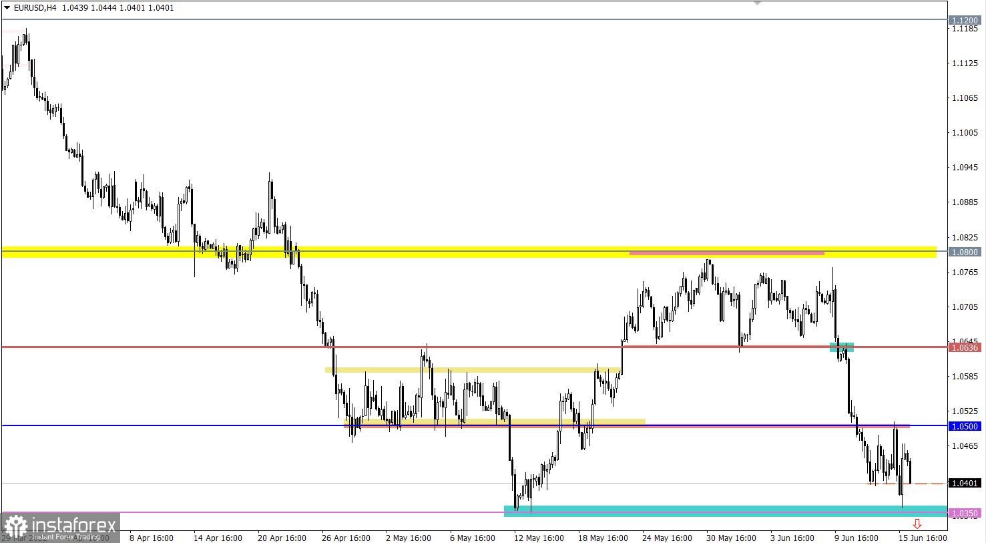986x543 pixels.
Task: Select the small teal box on the 1.0636 line
Action: click(842, 347)
